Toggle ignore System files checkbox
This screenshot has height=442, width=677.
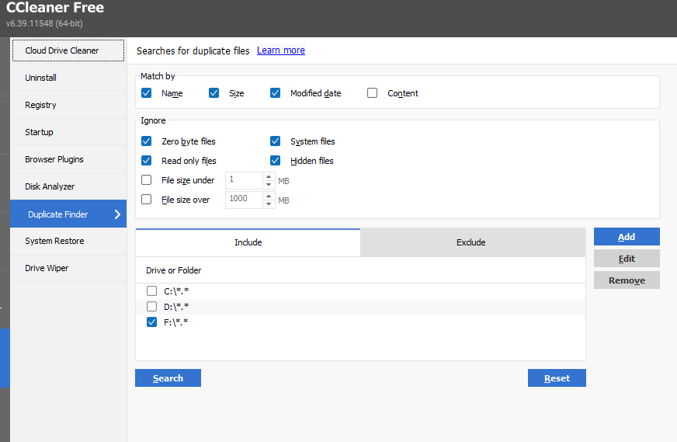pos(275,141)
